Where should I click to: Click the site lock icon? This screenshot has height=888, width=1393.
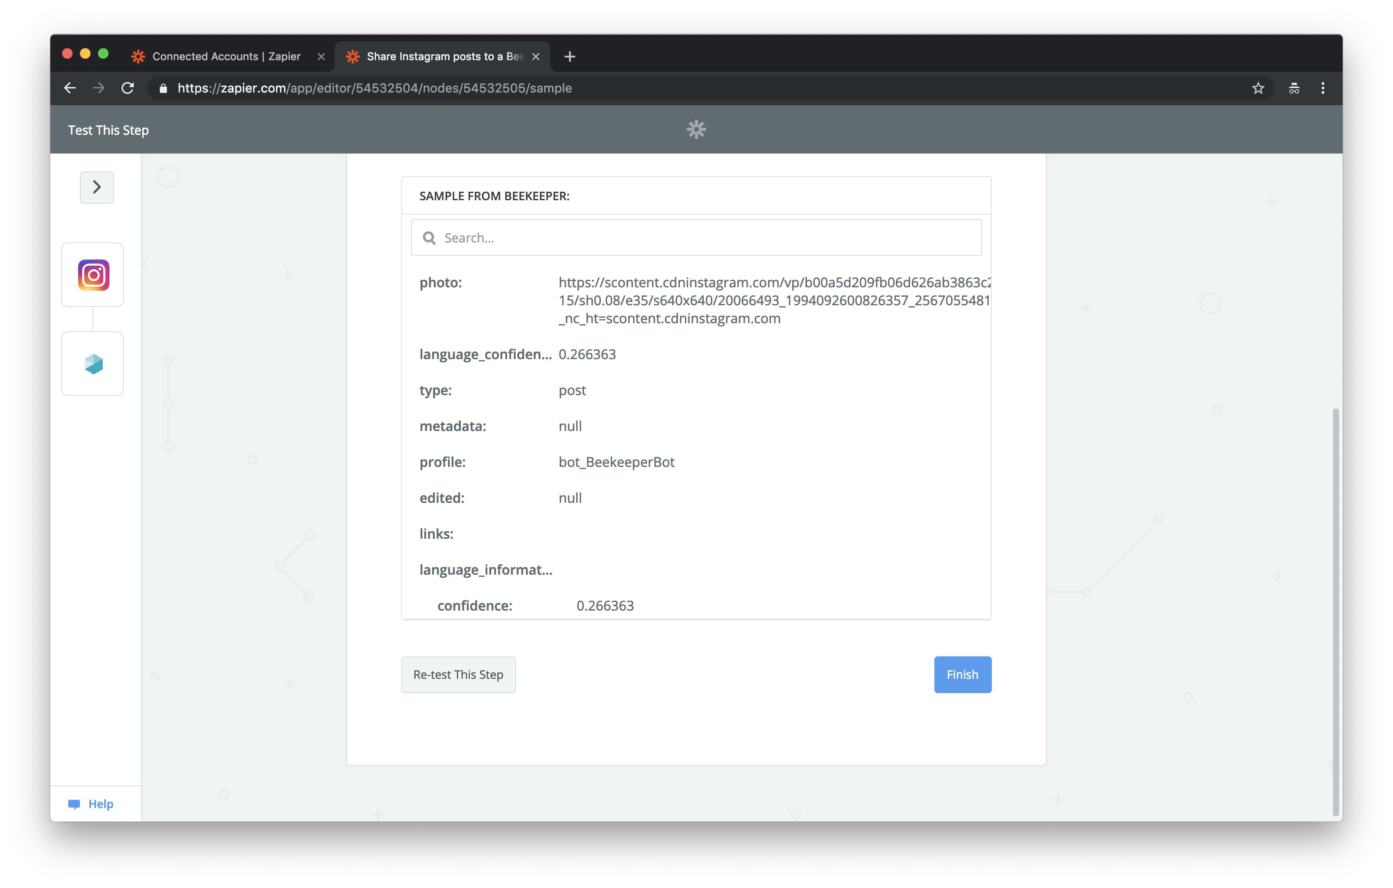pos(163,88)
